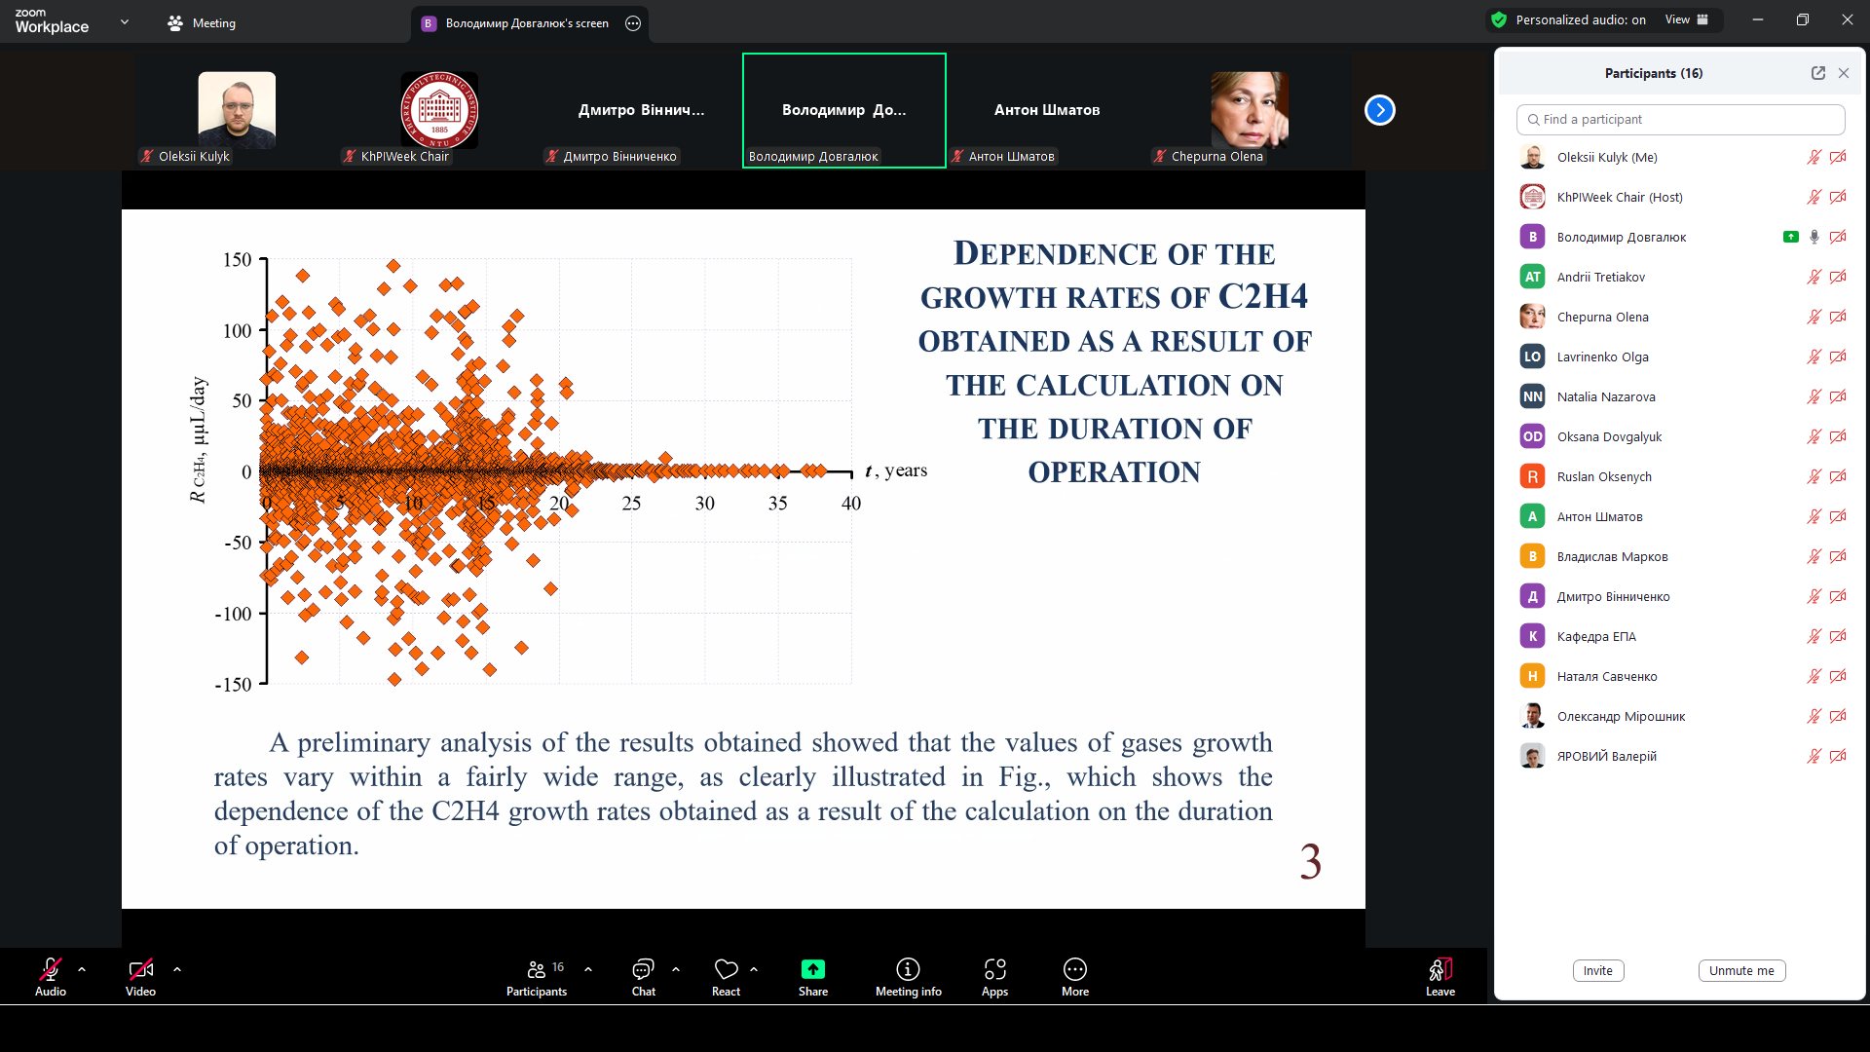1870x1052 pixels.
Task: Click the Find a participant field
Action: pyautogui.click(x=1680, y=119)
